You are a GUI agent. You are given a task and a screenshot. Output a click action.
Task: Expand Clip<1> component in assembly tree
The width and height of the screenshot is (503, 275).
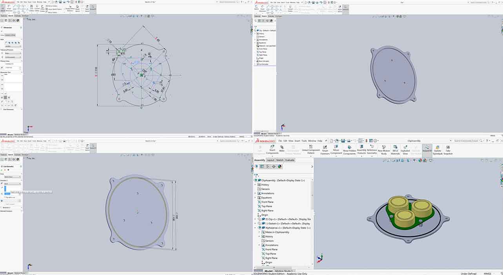click(x=255, y=219)
